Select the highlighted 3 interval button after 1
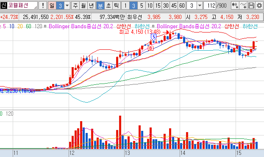 tap(133, 6)
